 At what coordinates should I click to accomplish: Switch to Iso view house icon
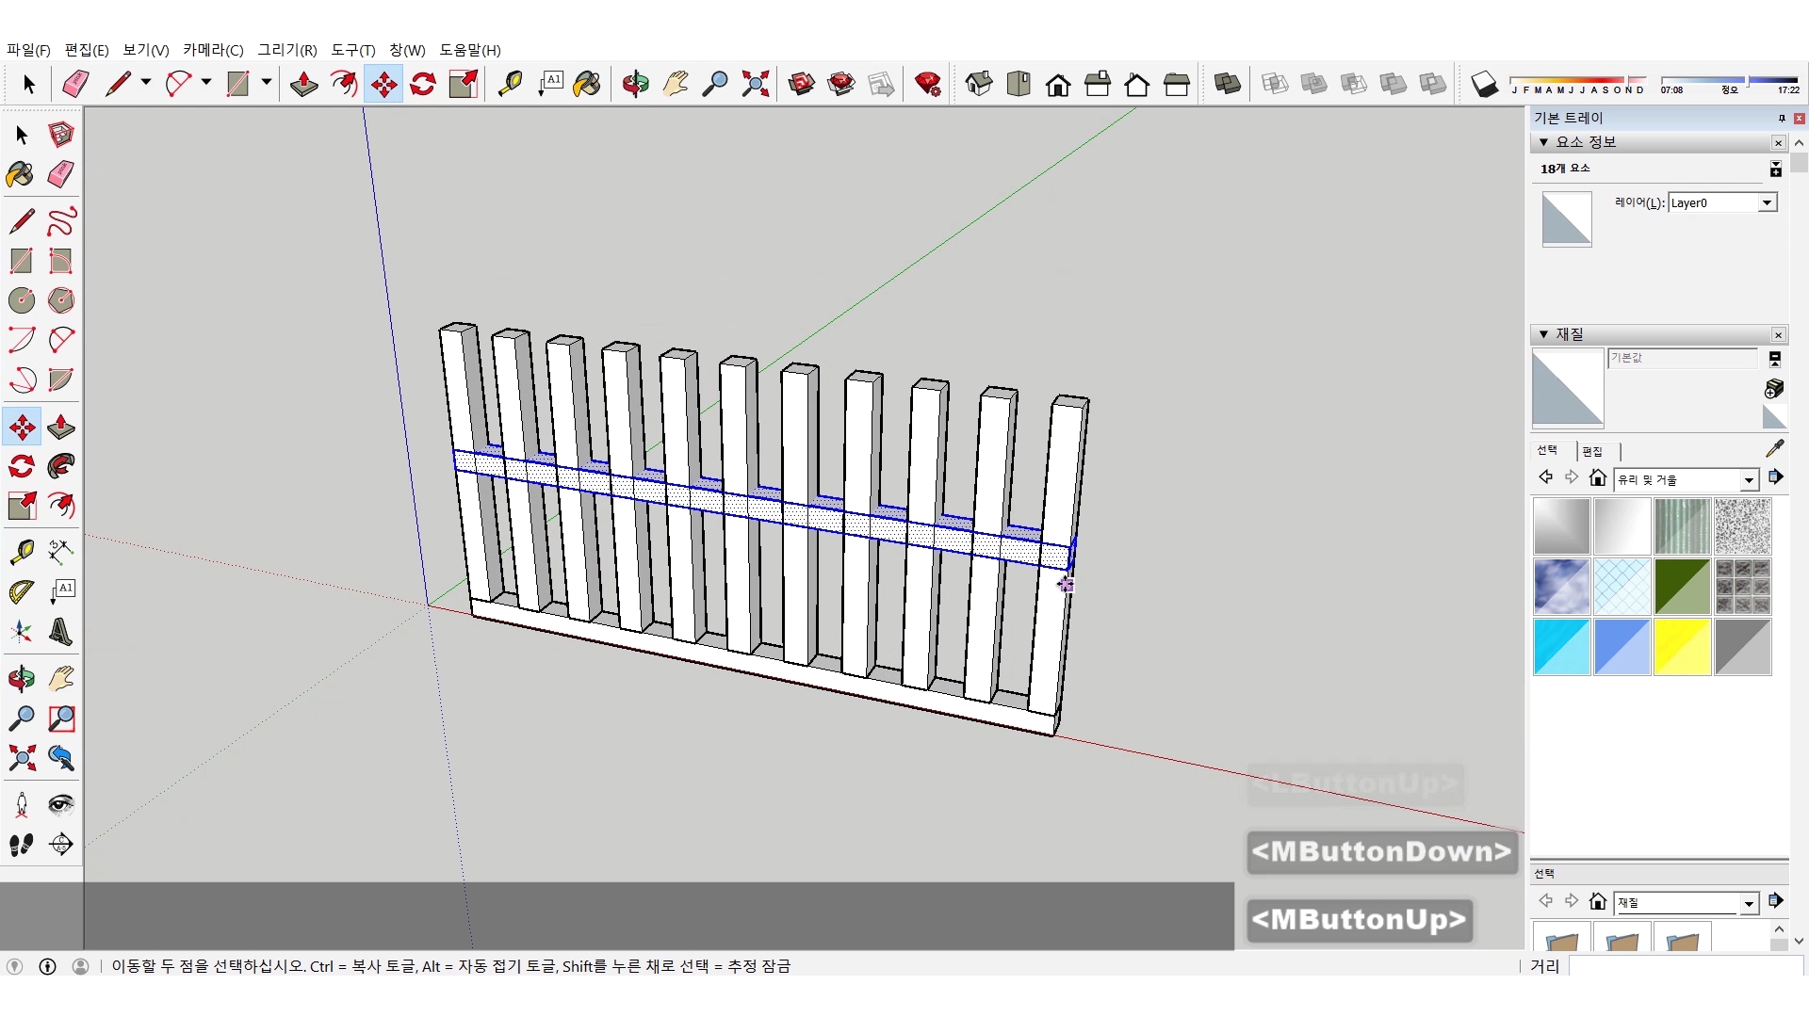coord(979,84)
